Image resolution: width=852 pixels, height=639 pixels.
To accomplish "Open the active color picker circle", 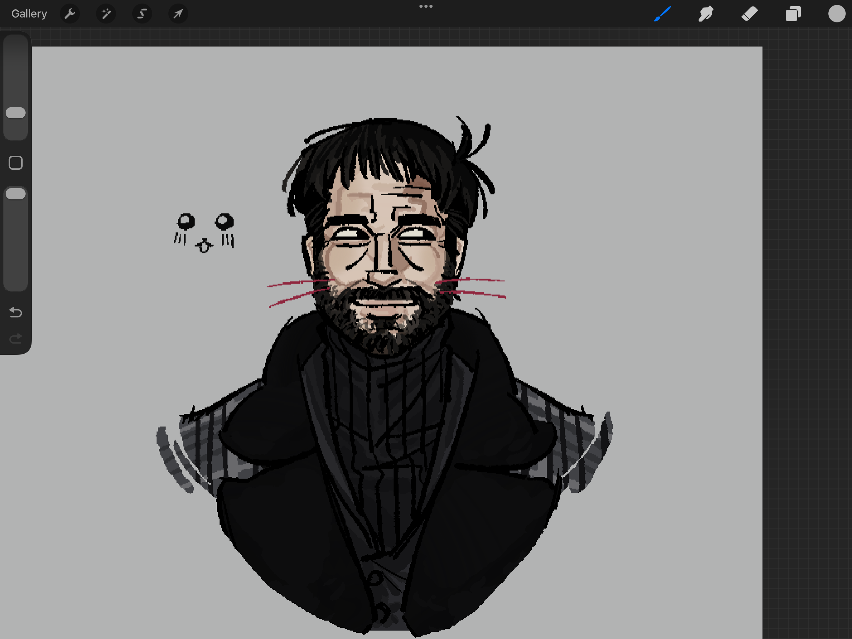I will click(837, 14).
